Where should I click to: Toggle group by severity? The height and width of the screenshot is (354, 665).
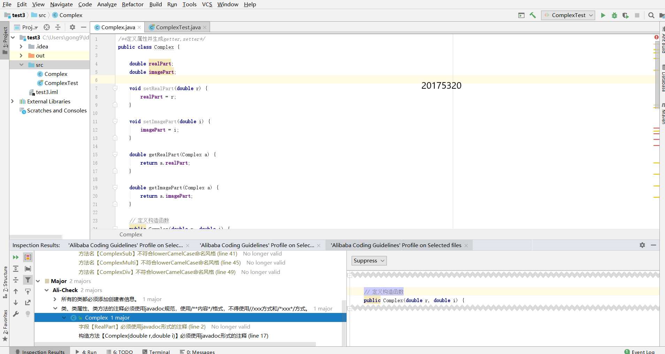pos(28,257)
